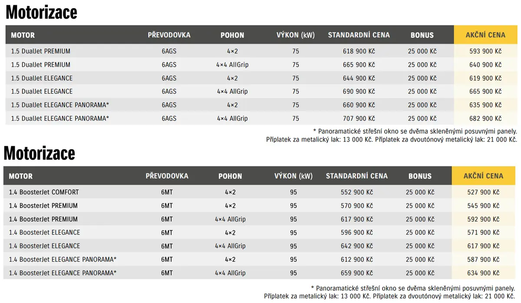Click the first Motorizace heading
This screenshot has width=521, height=303.
click(41, 13)
